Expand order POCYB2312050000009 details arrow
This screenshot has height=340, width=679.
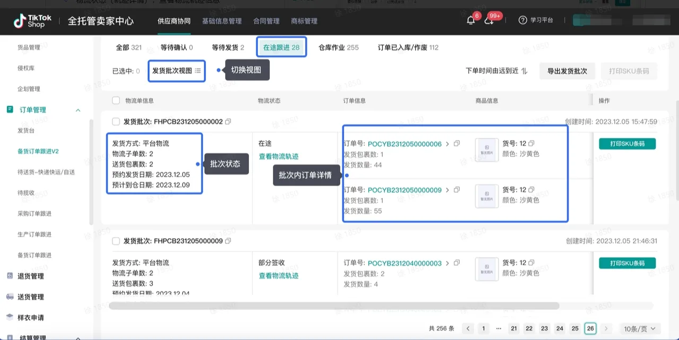[447, 190]
